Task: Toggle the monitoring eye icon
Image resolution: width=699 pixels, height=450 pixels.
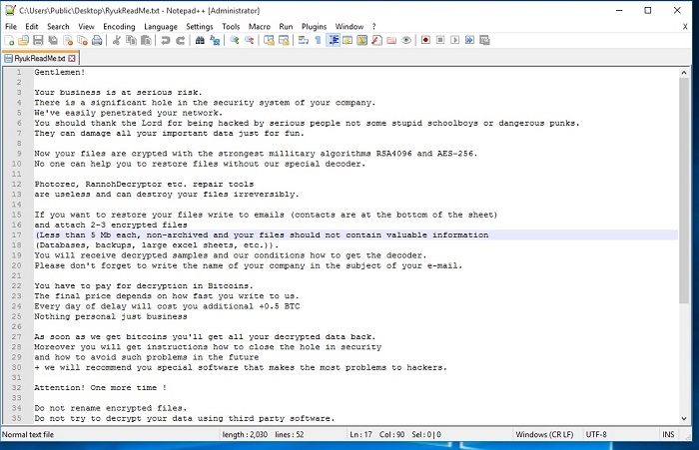Action: pyautogui.click(x=405, y=41)
